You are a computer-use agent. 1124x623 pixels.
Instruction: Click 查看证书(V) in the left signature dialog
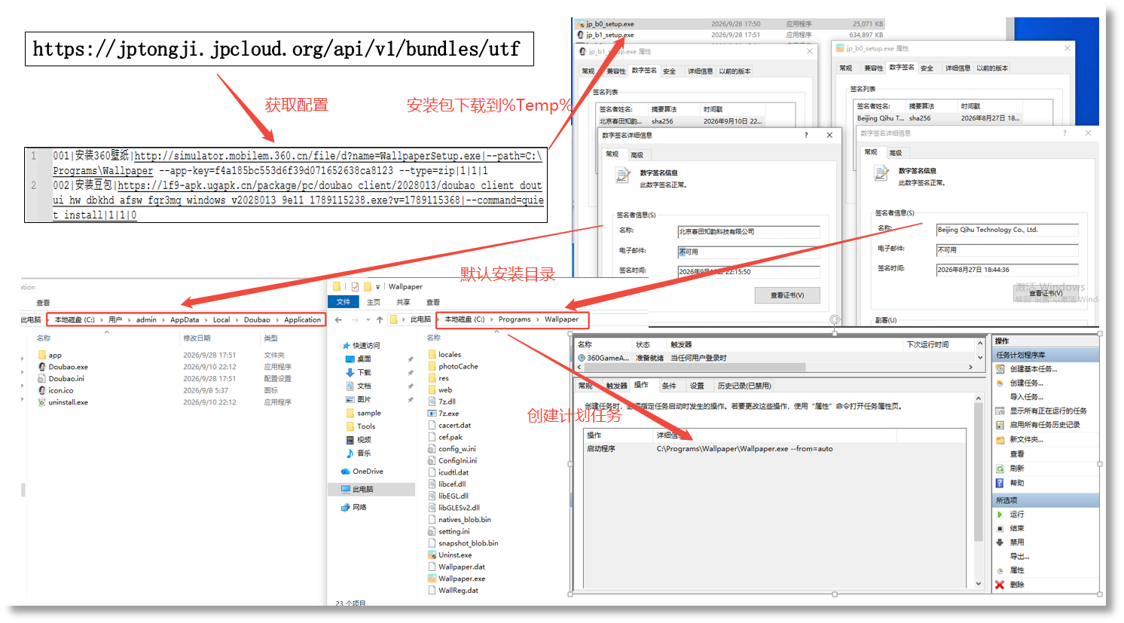[x=787, y=295]
